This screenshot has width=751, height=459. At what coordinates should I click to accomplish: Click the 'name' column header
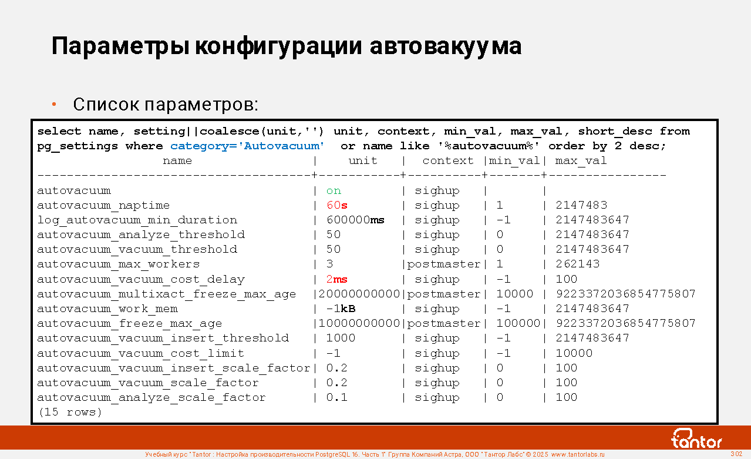point(177,160)
